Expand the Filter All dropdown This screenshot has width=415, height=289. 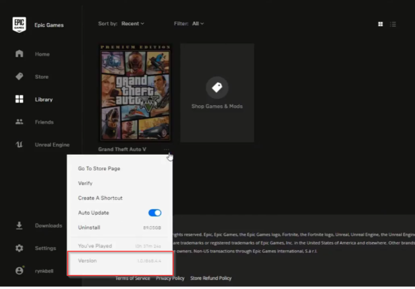[x=197, y=24]
